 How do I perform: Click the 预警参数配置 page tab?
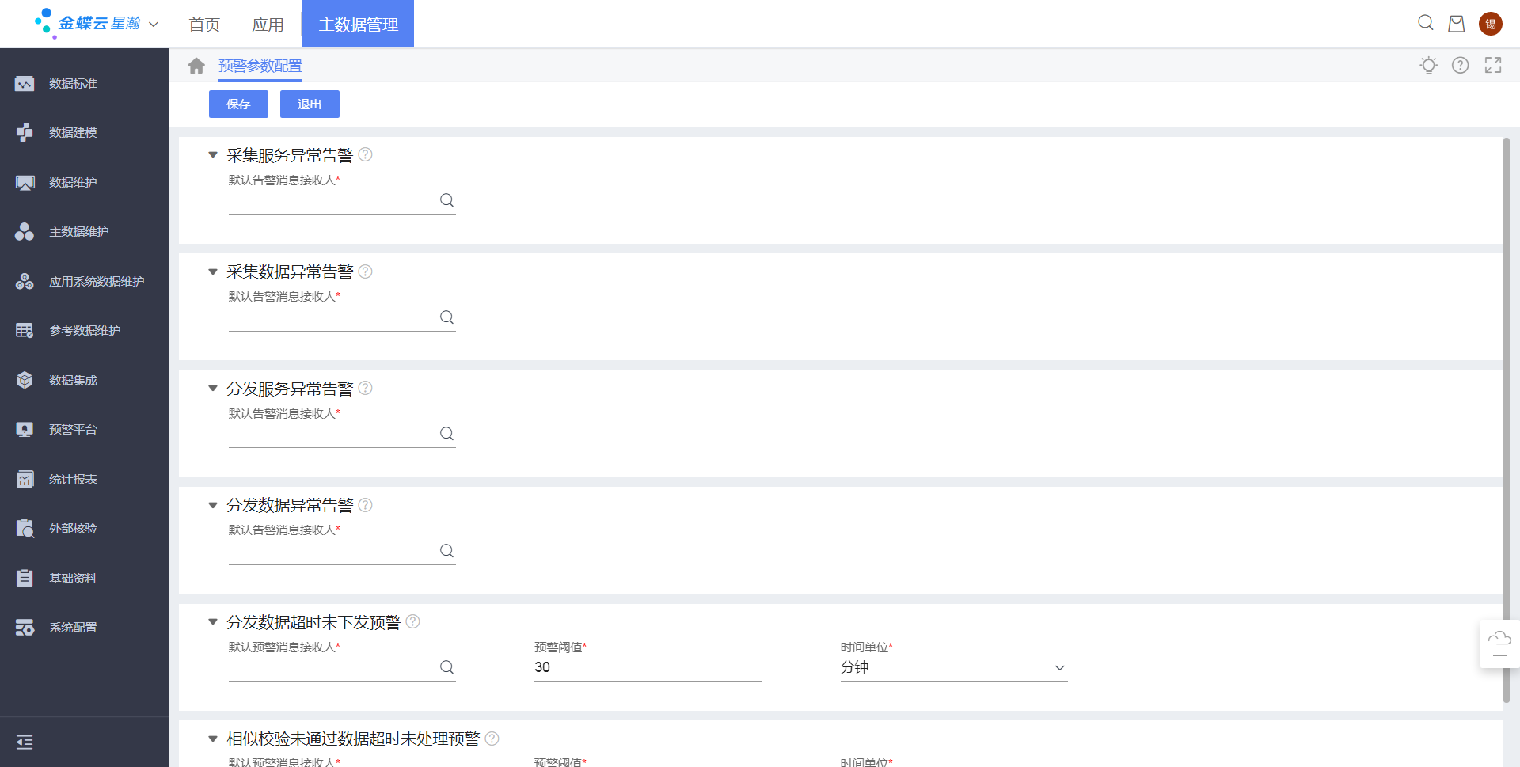click(260, 66)
